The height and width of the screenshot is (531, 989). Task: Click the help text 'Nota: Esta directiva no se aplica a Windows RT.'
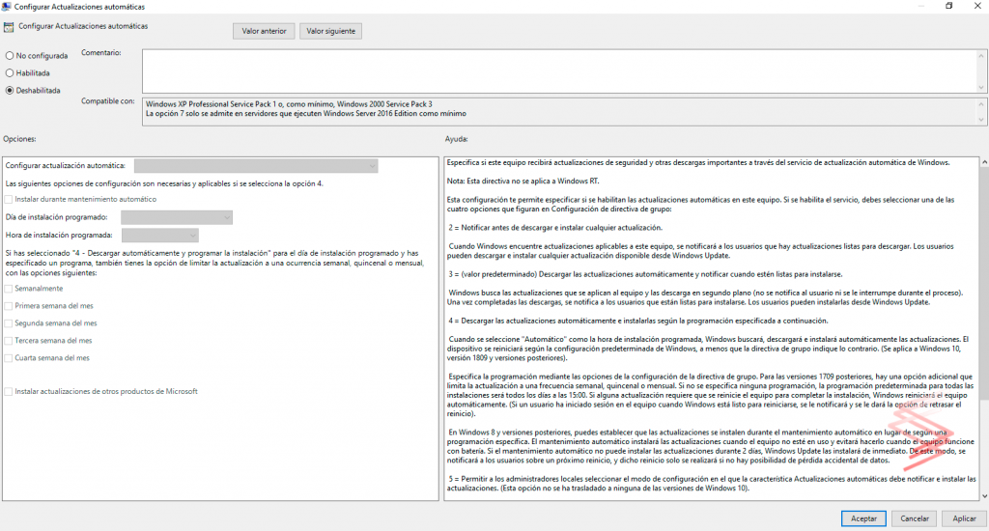click(x=523, y=181)
